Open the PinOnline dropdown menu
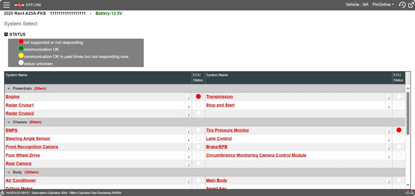 [383, 5]
